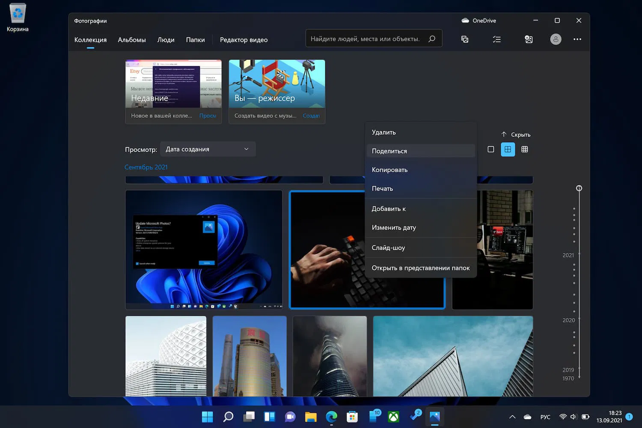Choose 'Изменить дату' in context menu
642x428 pixels.
[x=421, y=227]
